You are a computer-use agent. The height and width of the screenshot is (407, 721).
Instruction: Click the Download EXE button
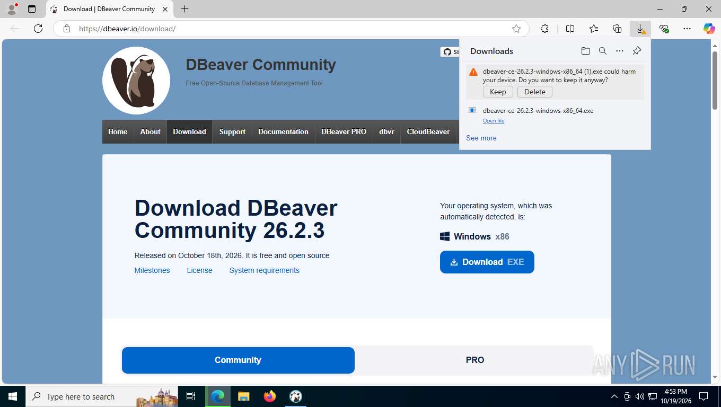(487, 262)
